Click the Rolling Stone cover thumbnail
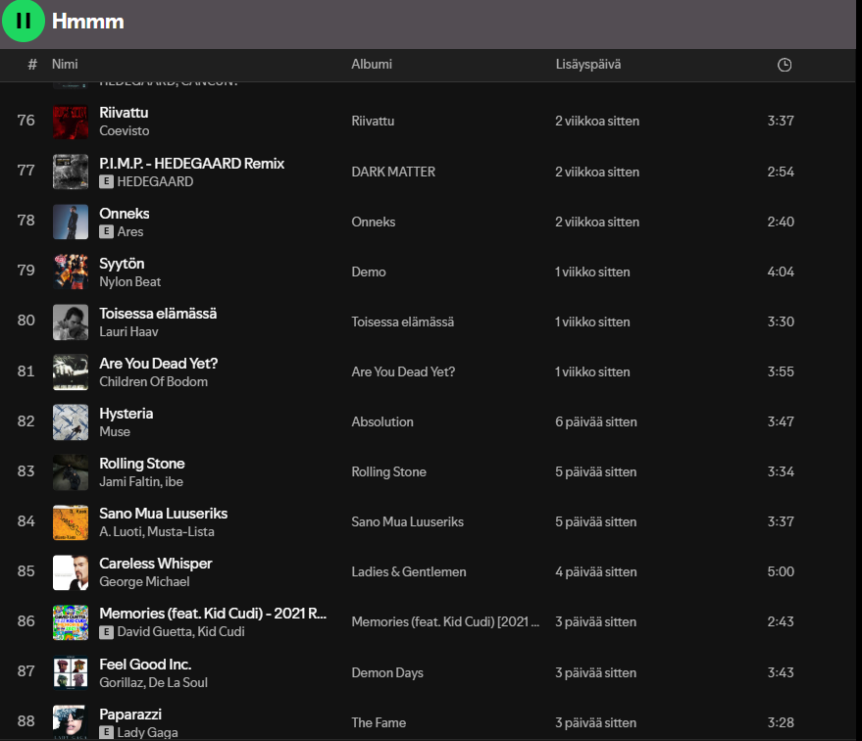Viewport: 862px width, 741px height. pyautogui.click(x=71, y=471)
